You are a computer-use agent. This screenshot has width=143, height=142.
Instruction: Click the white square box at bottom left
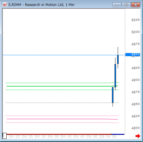click(5, 136)
